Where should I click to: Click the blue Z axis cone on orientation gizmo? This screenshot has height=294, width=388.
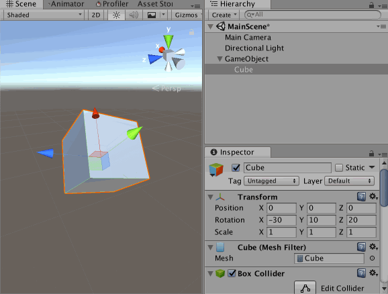(x=155, y=59)
